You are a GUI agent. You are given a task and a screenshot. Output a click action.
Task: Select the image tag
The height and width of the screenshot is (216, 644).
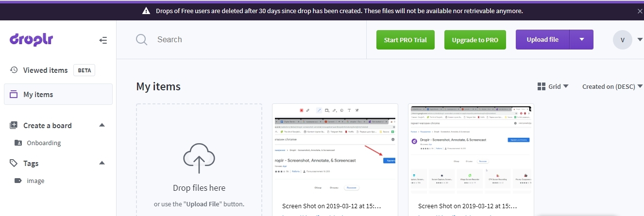[35, 181]
